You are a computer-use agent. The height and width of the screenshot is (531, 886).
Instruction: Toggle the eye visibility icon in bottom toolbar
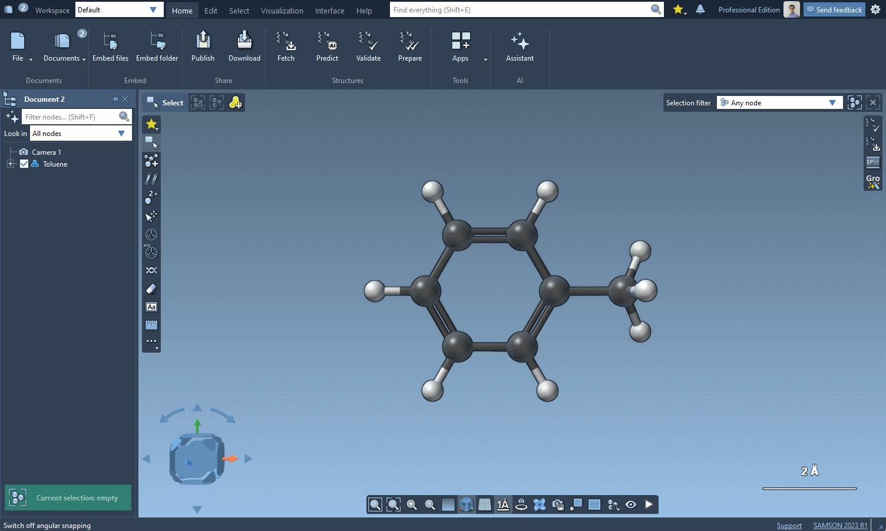(x=631, y=505)
